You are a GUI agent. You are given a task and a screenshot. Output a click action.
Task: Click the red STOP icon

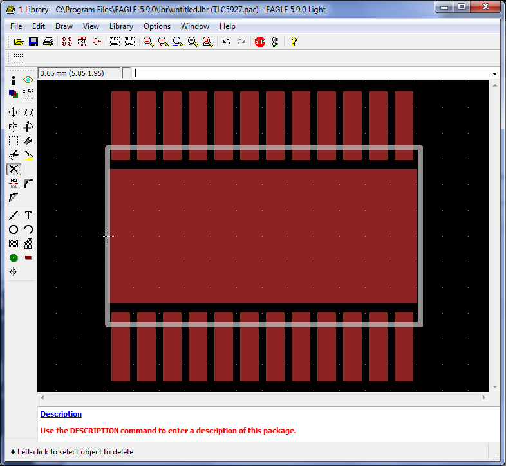tap(260, 42)
